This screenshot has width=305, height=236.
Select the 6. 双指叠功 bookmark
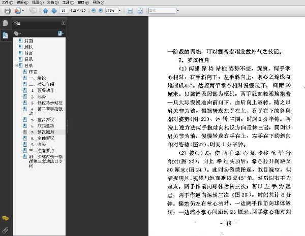click(43, 126)
